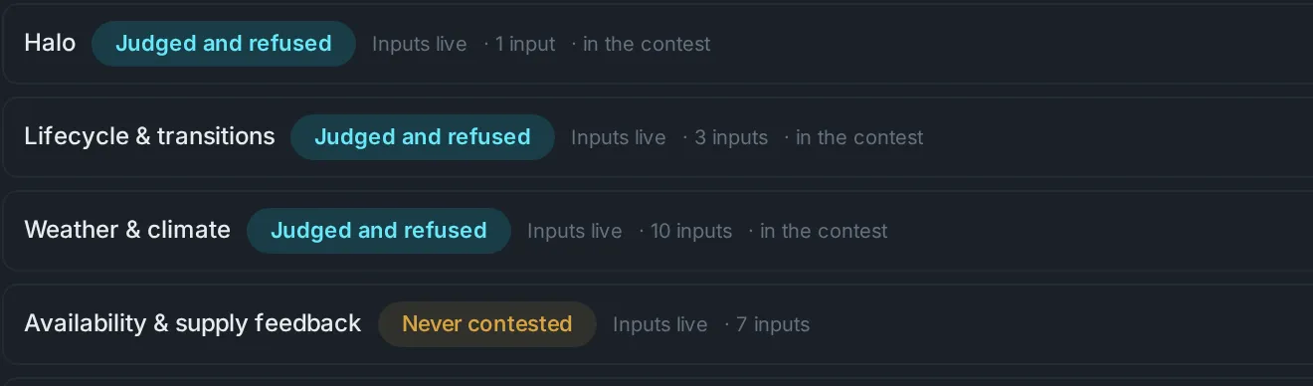Click the 10 inputs count
Viewport: 1313px width, 386px height.
pyautogui.click(x=691, y=232)
